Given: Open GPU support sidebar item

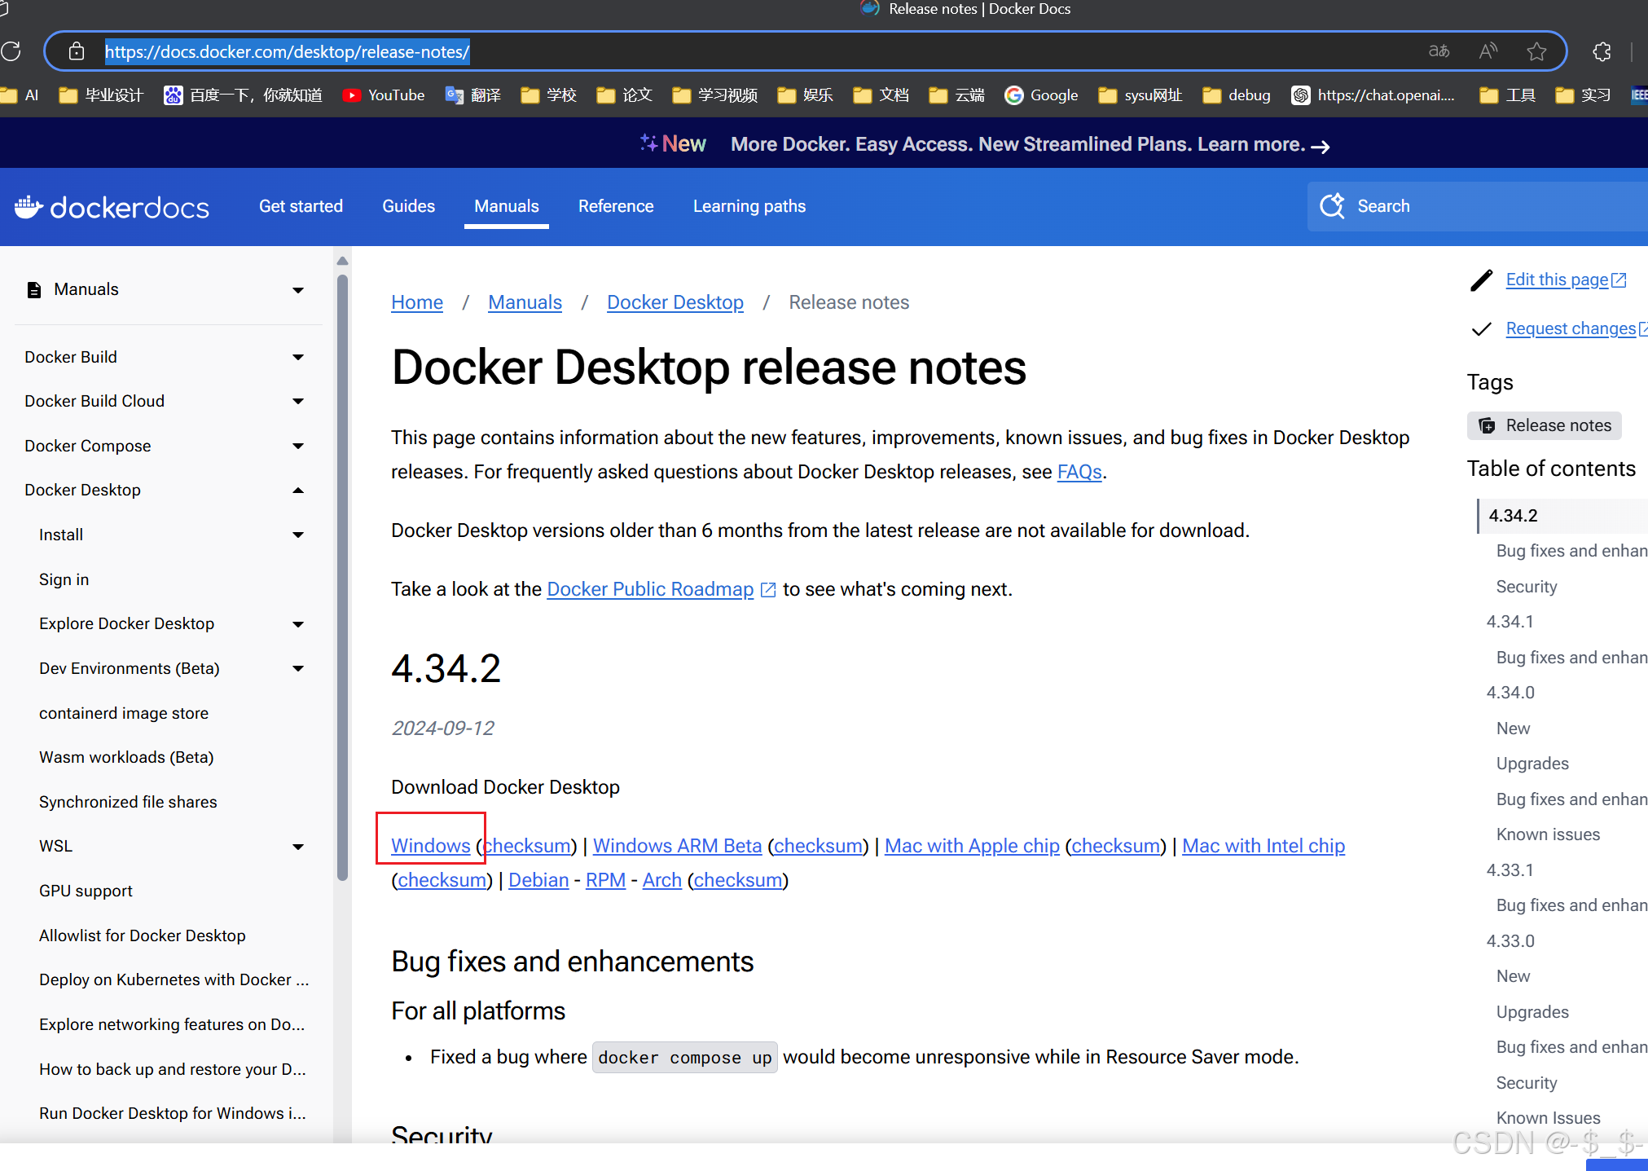Looking at the screenshot, I should (86, 891).
